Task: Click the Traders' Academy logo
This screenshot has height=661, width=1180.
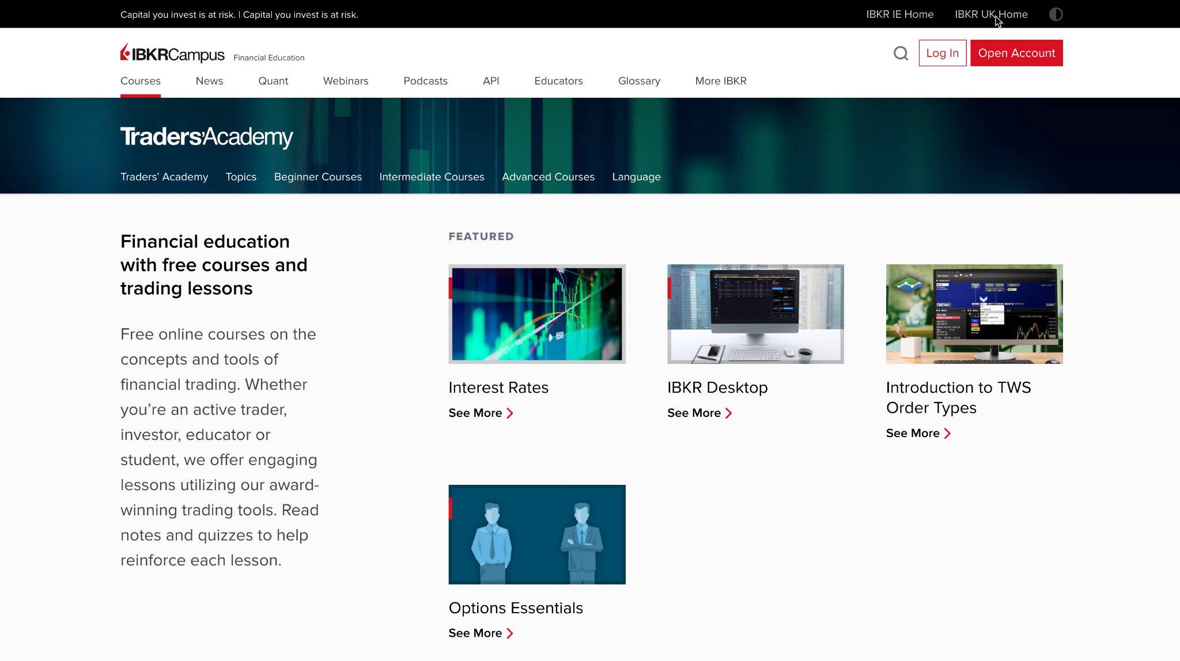Action: click(206, 137)
